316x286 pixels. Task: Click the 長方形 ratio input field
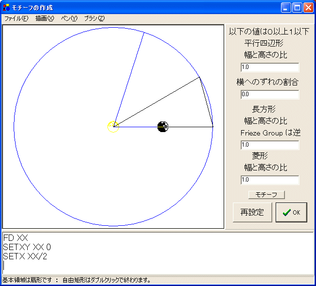pyautogui.click(x=270, y=145)
